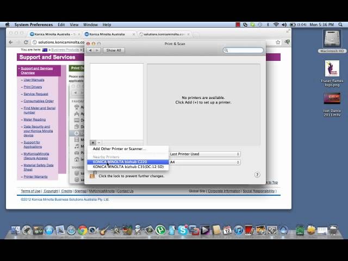Open the Help menu
This screenshot has width=348, height=261.
pos(107,24)
